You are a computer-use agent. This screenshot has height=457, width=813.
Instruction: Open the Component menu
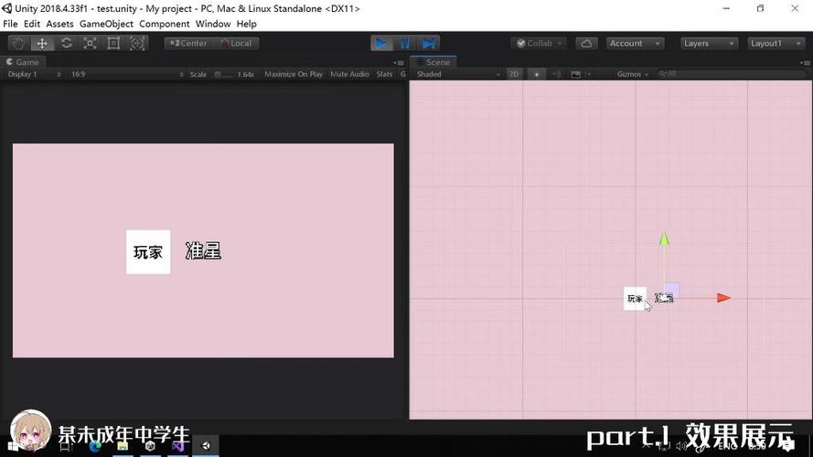click(x=165, y=24)
